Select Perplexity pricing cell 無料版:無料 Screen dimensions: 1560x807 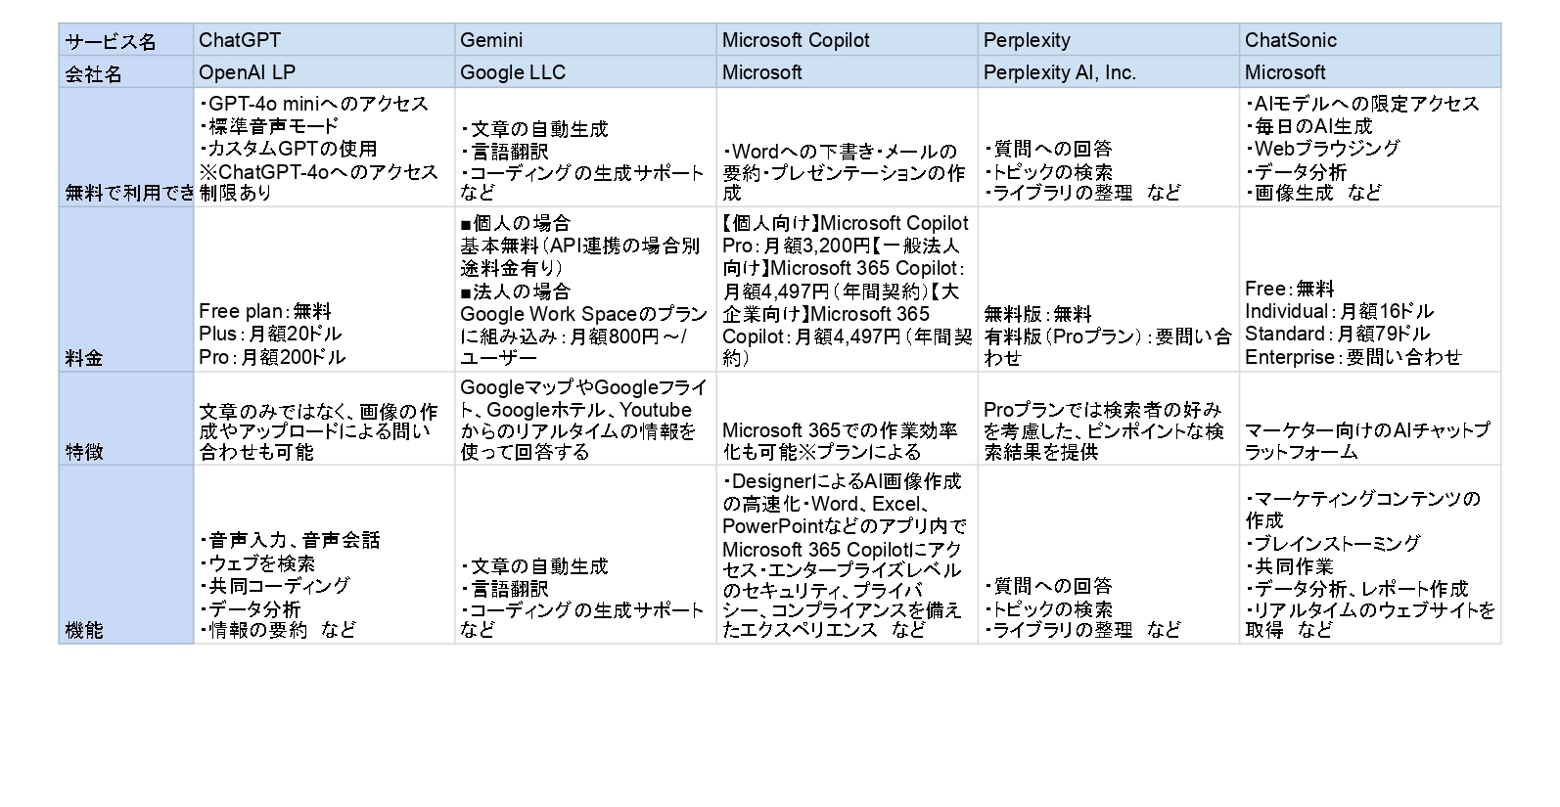(1108, 290)
